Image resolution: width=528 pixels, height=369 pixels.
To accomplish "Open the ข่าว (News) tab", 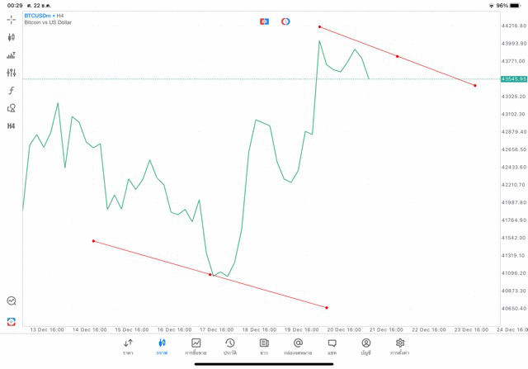I will (264, 347).
